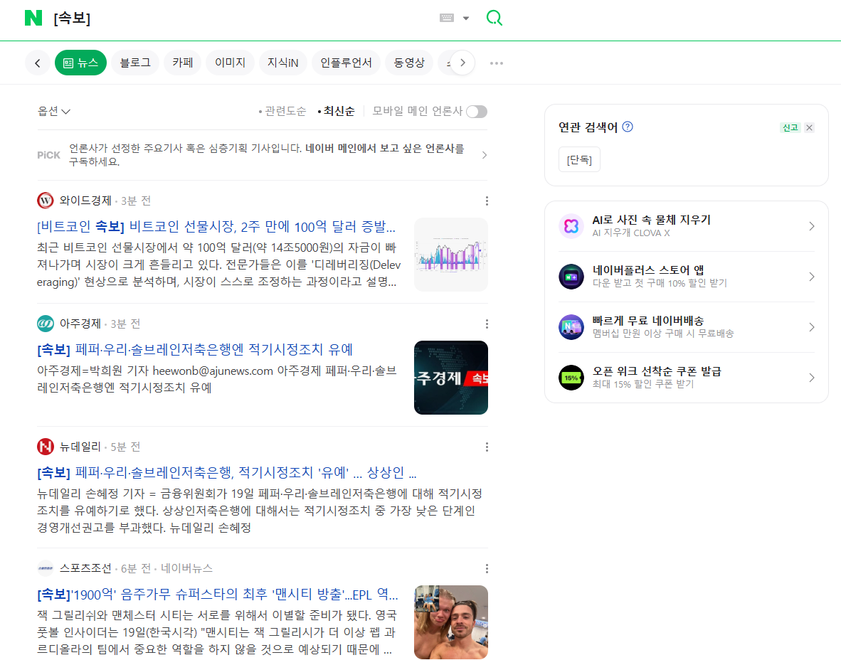
Task: Open 연관 검색어 help icon
Action: click(x=628, y=127)
